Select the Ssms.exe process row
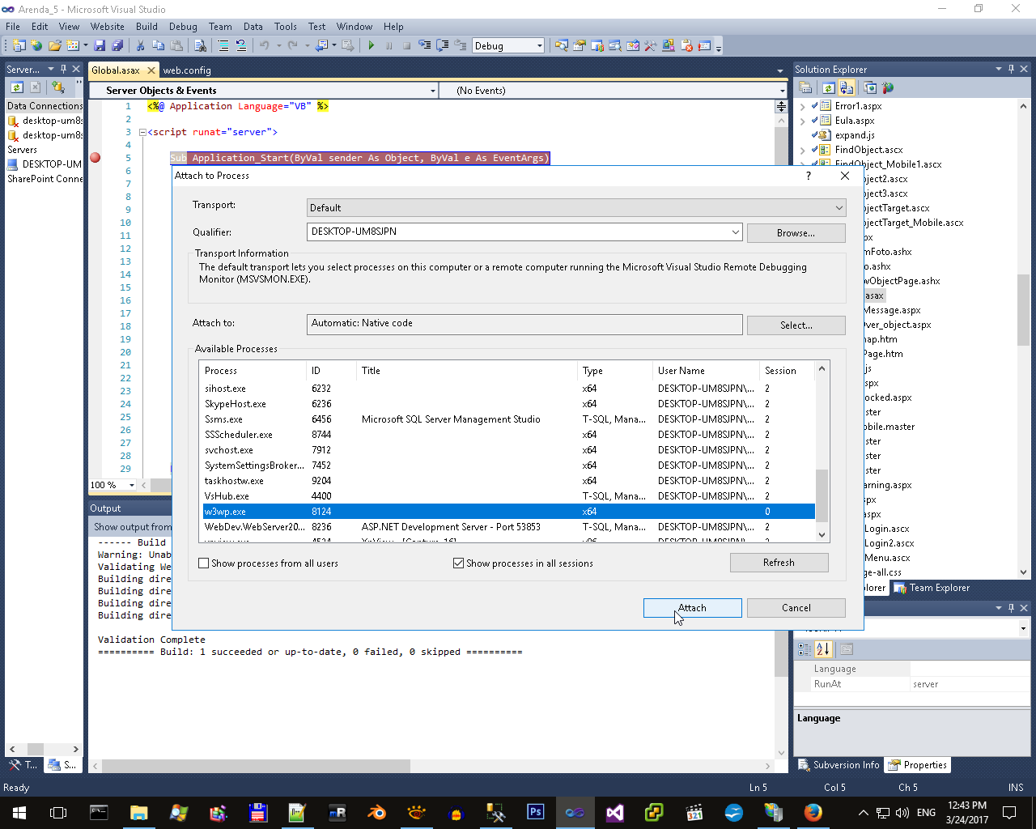Viewport: 1036px width, 829px height. [508, 419]
